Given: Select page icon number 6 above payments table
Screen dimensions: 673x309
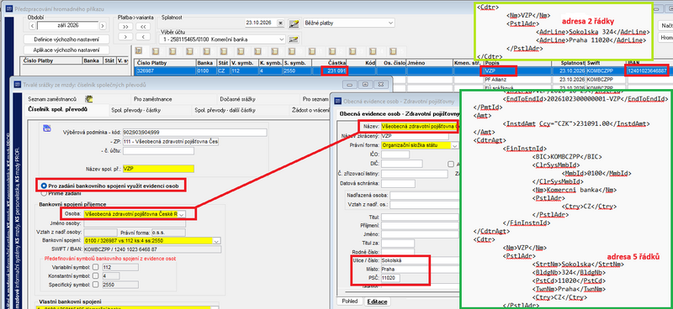Looking at the screenshot, I should (x=223, y=51).
